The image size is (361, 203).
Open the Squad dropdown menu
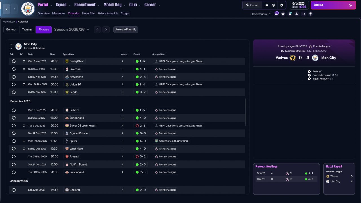point(63,5)
